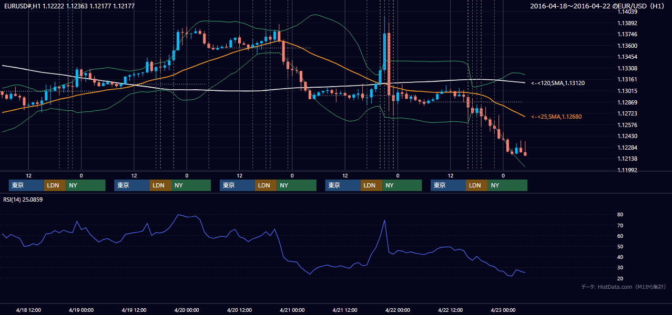Click the RSI scale value 70
Viewport: 672px width, 315px height.
click(620, 225)
